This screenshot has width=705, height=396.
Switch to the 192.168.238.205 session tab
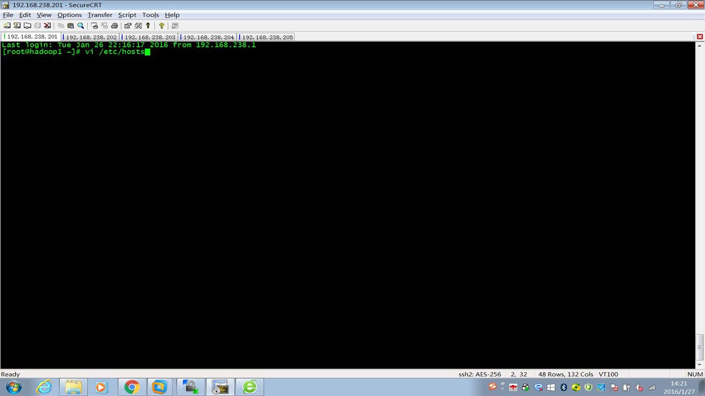coord(267,37)
